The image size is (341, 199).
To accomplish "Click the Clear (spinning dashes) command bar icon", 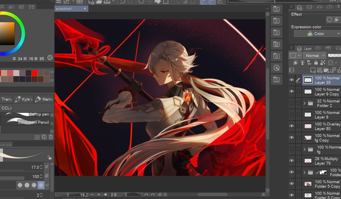I will click(x=141, y=1).
